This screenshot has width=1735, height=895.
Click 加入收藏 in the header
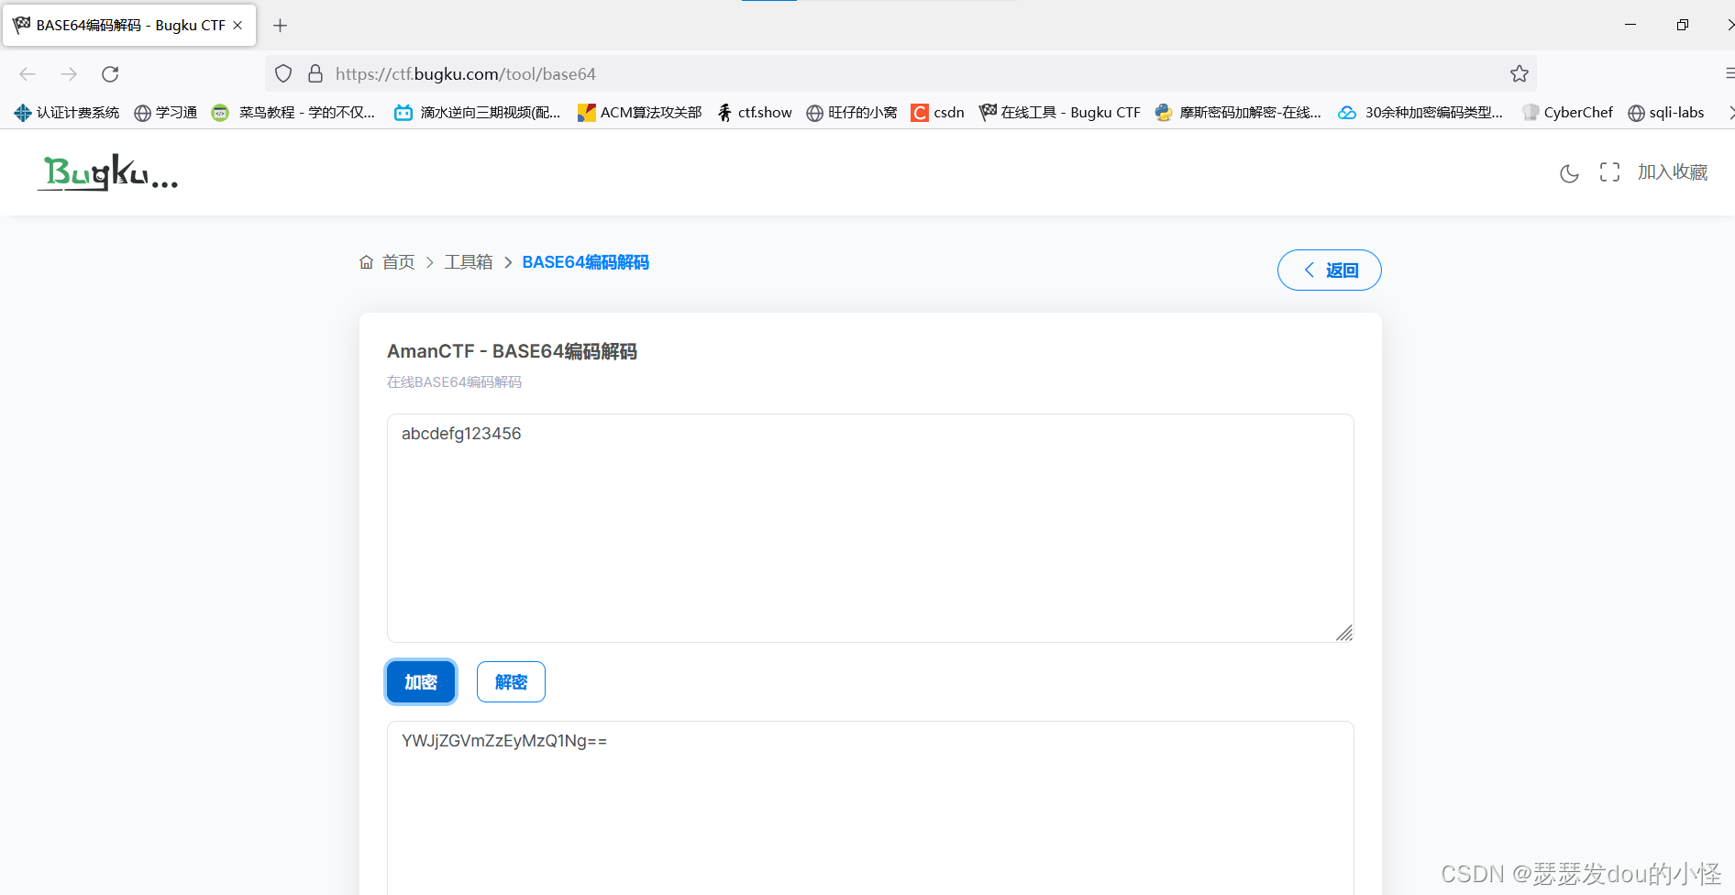(1673, 172)
